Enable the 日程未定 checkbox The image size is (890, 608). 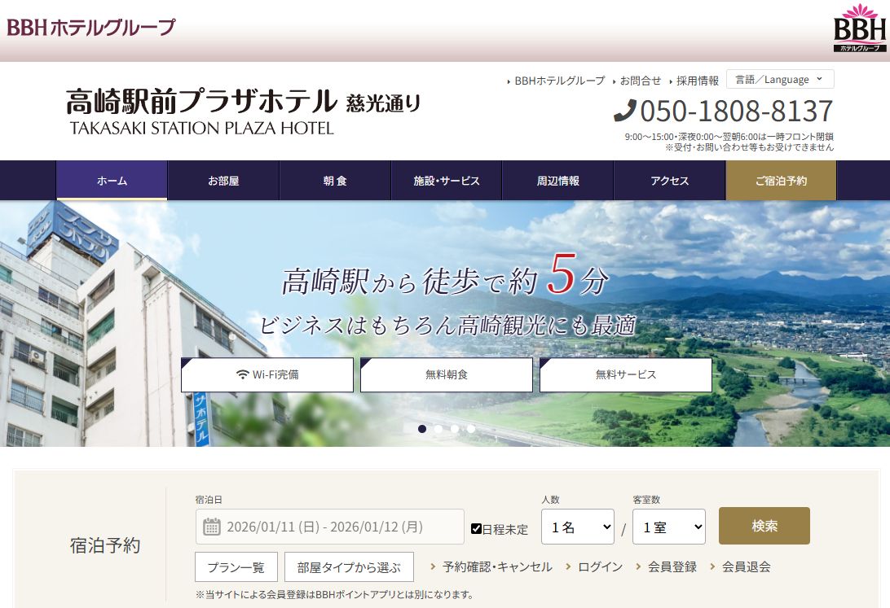[475, 527]
